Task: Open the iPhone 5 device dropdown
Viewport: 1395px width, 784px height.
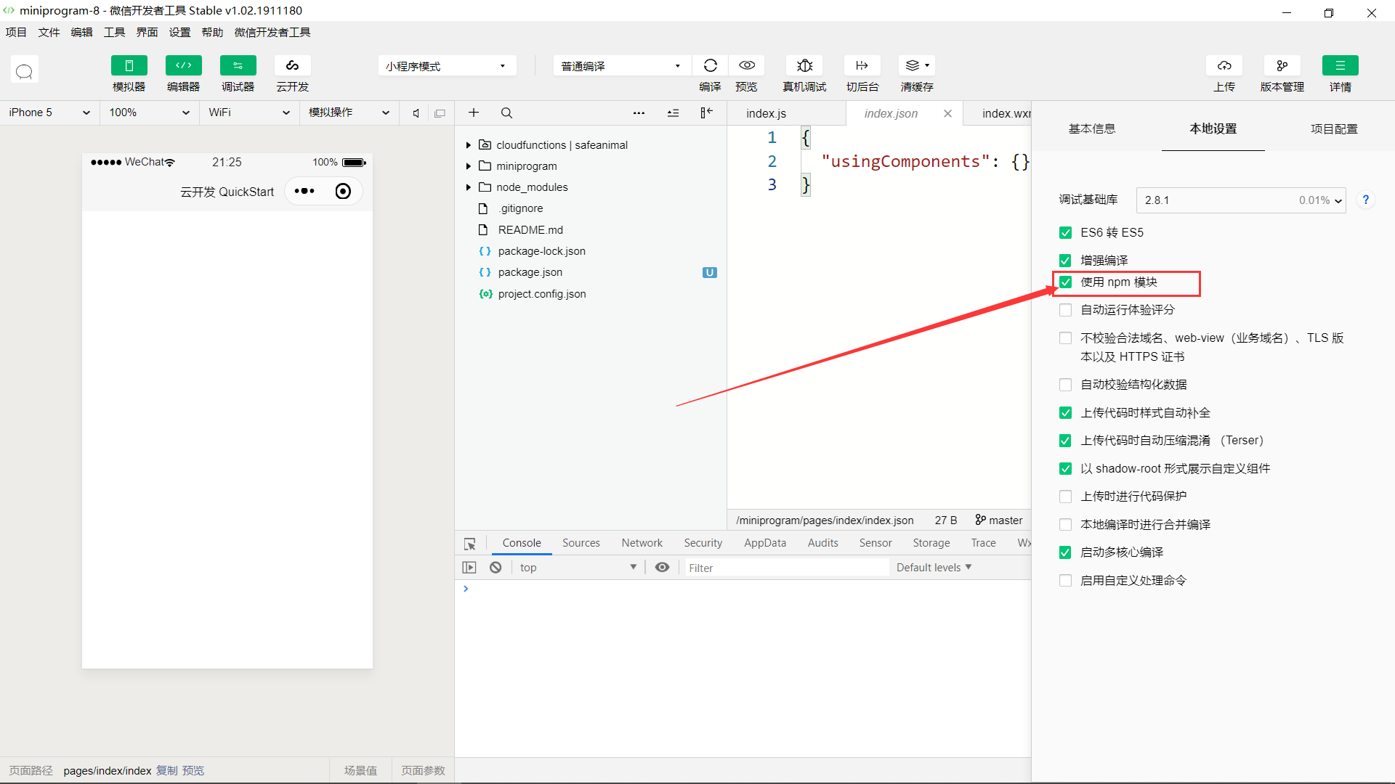Action: [49, 113]
